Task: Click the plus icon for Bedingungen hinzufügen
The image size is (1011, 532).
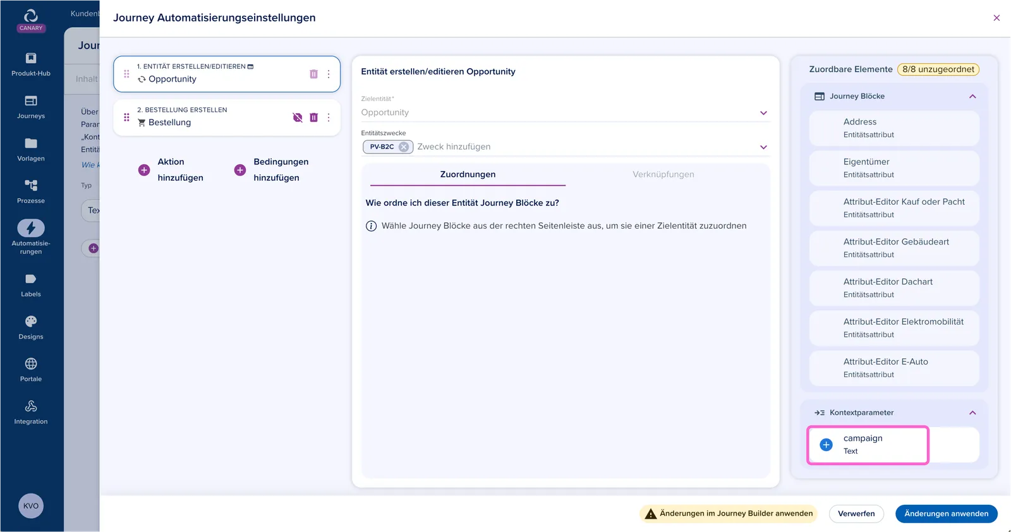Action: coord(240,170)
